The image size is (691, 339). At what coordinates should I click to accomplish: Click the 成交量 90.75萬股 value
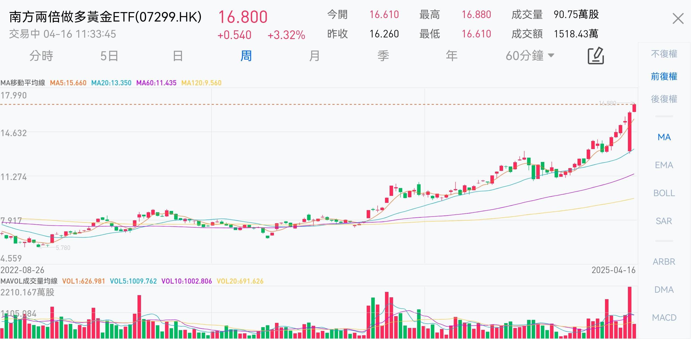(576, 15)
